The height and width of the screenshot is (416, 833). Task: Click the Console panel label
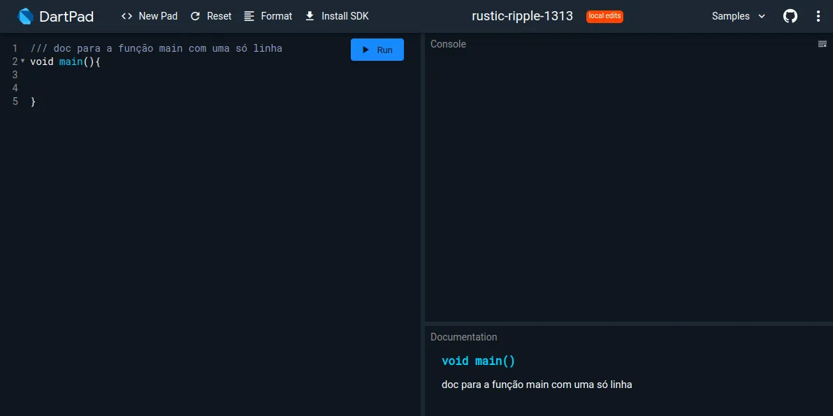(448, 44)
